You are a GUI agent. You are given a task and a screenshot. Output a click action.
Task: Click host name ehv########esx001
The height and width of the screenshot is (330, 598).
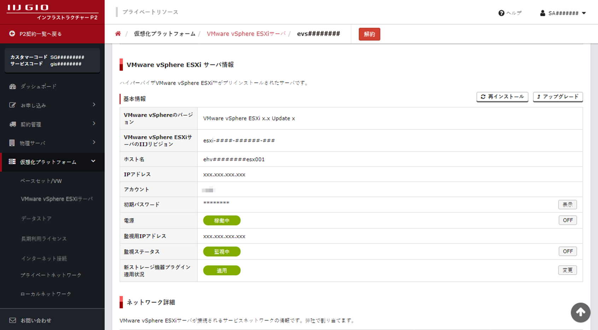[x=234, y=159]
